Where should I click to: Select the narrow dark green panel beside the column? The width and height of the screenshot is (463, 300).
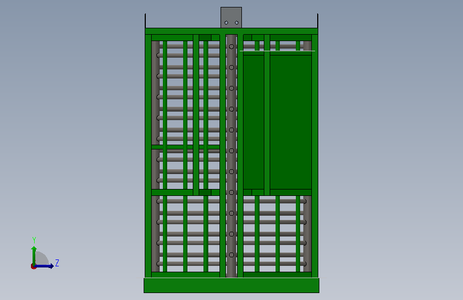(x=254, y=122)
